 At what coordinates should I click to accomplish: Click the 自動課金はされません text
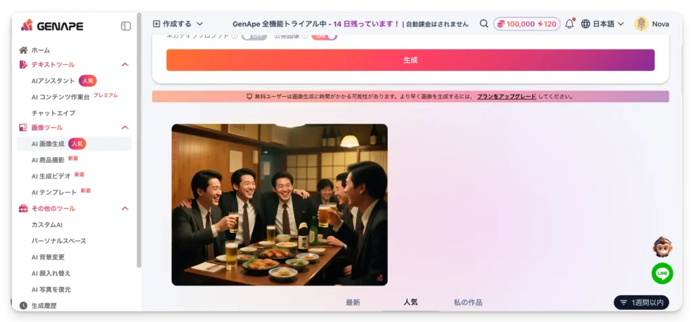tap(437, 24)
